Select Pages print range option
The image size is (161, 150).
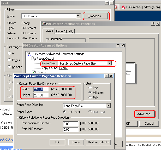pos(9,60)
